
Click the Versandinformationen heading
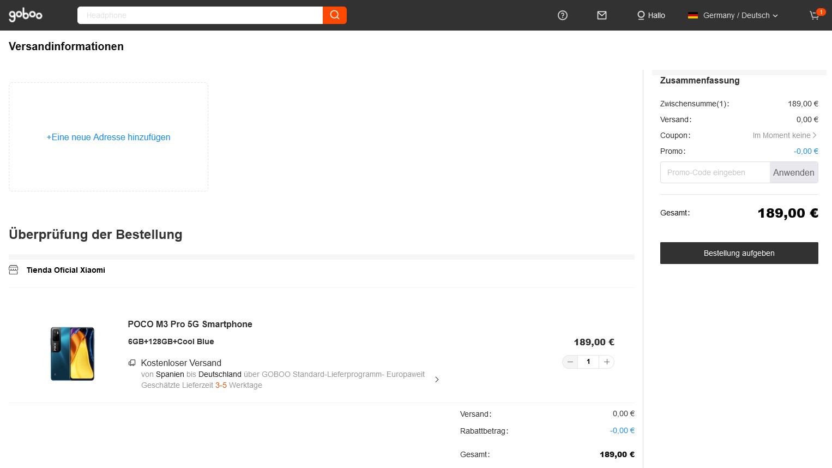point(66,46)
